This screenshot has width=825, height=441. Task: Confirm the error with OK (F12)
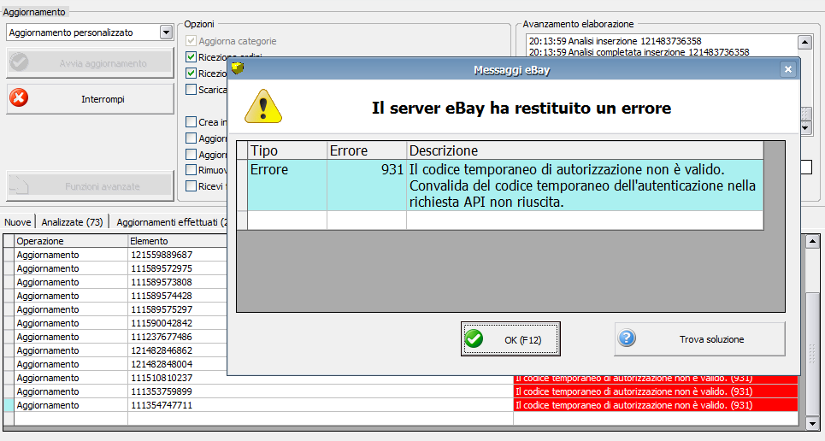pos(510,339)
